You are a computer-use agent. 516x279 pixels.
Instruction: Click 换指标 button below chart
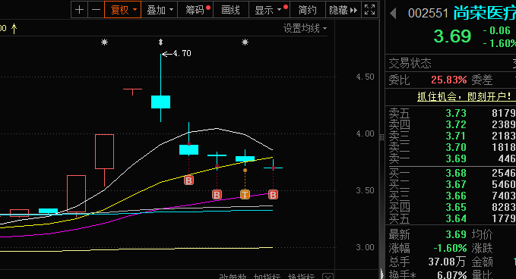301,277
